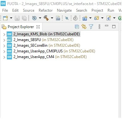Expand the 2_Images_SBSFU project

[4, 40]
